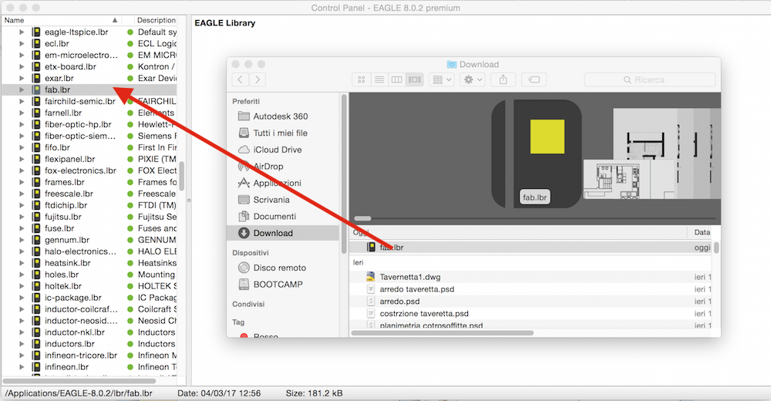Expand the heatsink.lbr library
This screenshot has width=771, height=401.
(22, 263)
